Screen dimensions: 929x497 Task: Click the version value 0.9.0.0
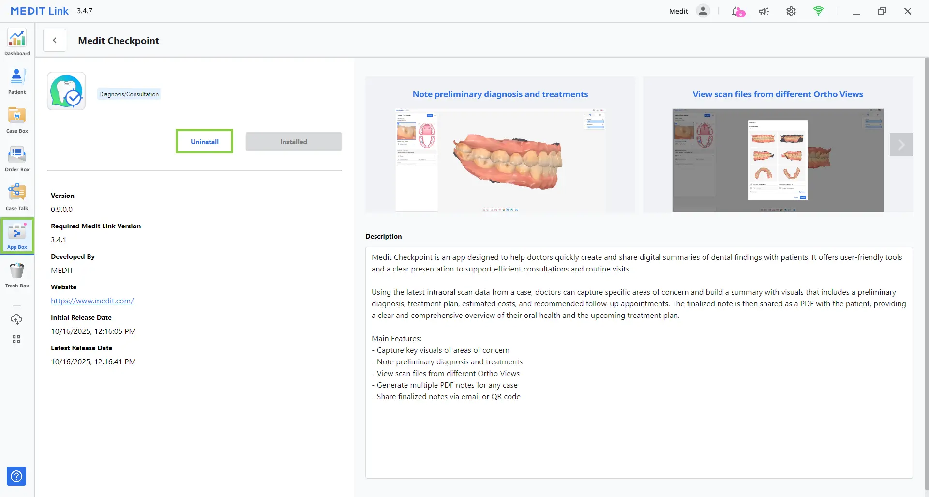[x=61, y=209]
